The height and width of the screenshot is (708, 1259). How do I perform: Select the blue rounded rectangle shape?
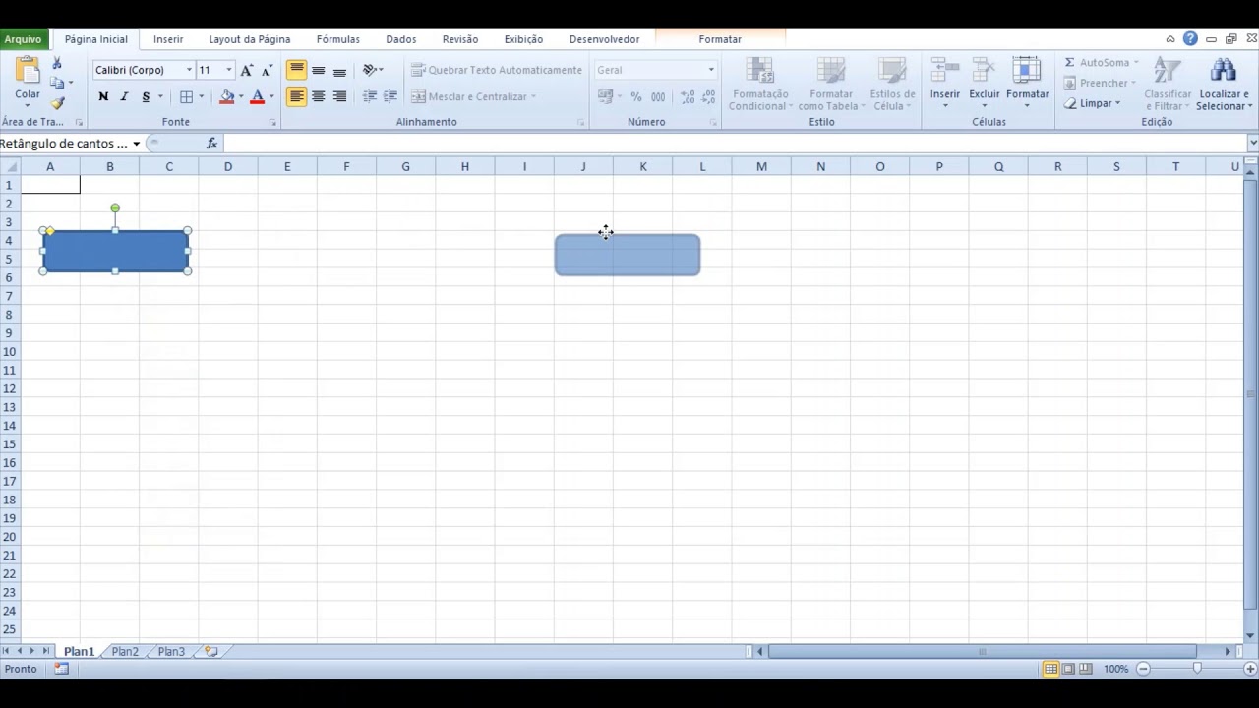pos(115,251)
